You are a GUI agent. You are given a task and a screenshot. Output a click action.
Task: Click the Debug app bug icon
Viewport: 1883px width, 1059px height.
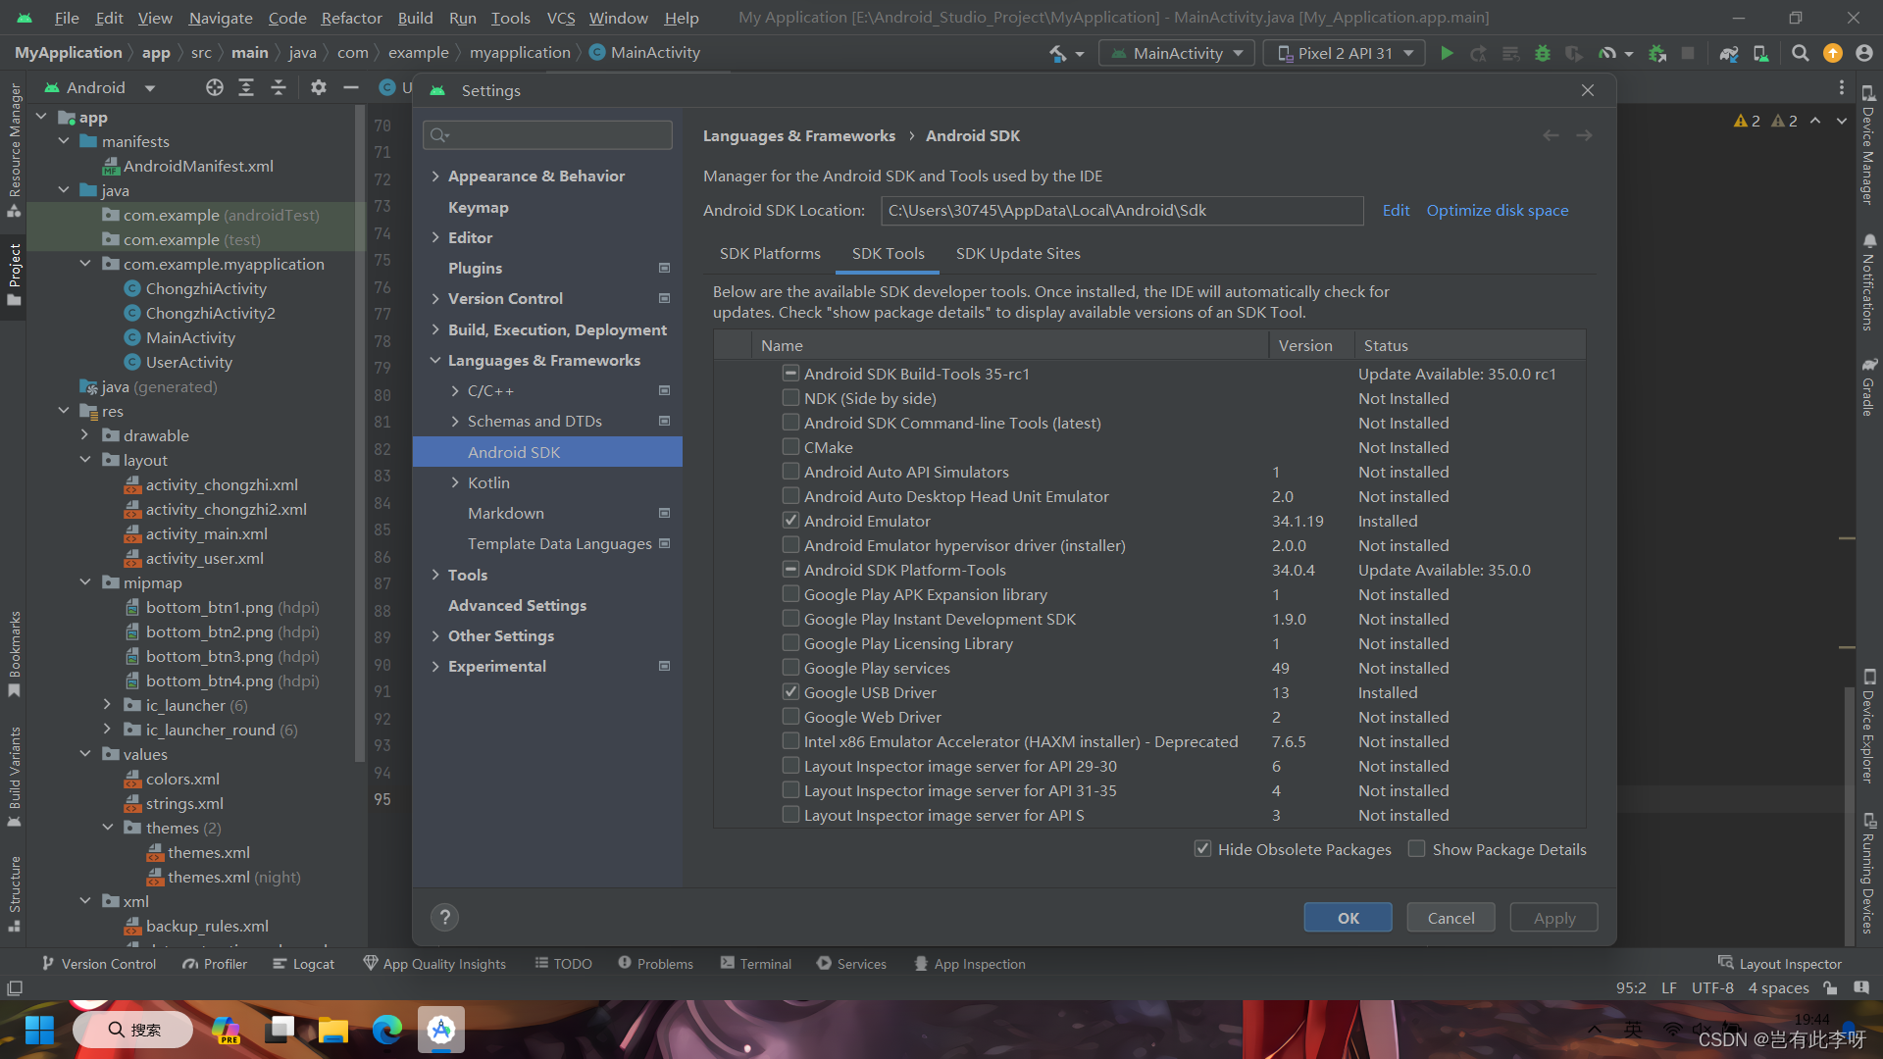point(1543,54)
